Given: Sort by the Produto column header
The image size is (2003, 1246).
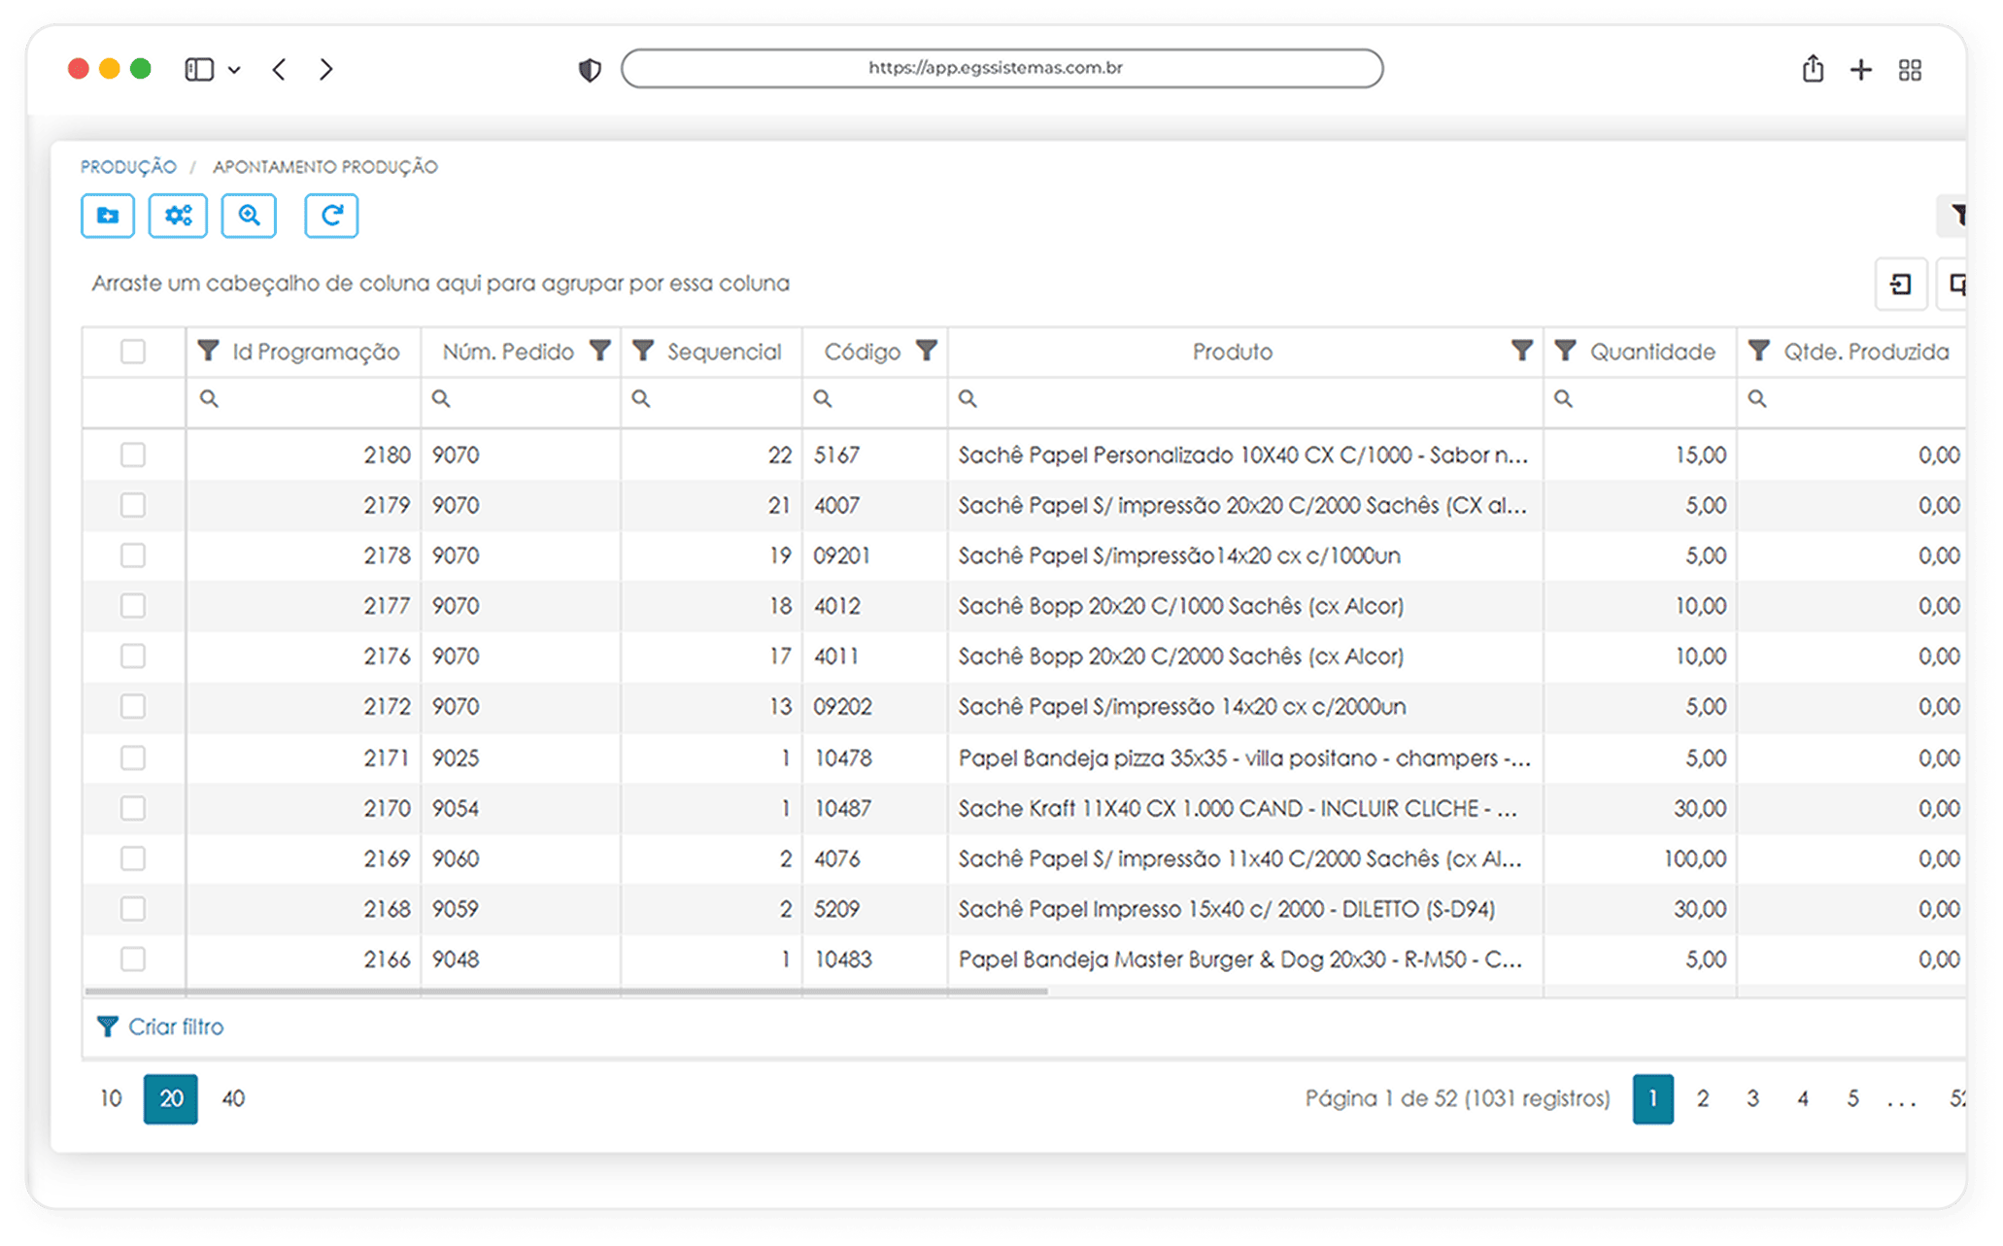Looking at the screenshot, I should click(1232, 352).
